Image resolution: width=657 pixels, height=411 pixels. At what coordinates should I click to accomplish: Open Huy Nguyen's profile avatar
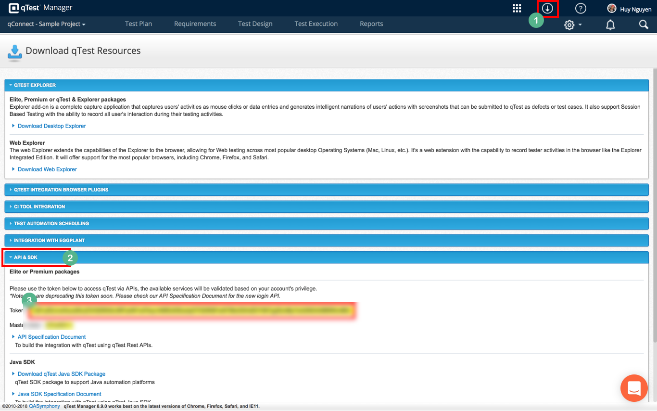tap(611, 8)
